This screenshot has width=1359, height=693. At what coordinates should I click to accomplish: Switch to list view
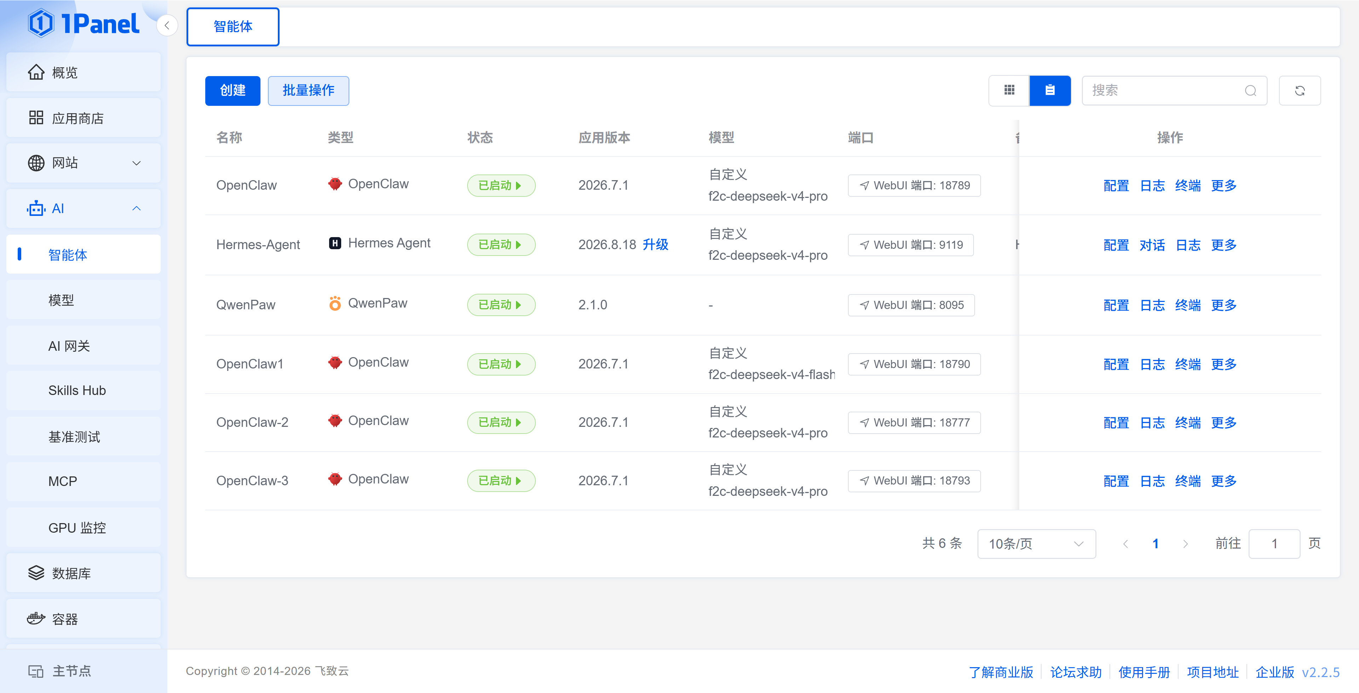point(1050,90)
